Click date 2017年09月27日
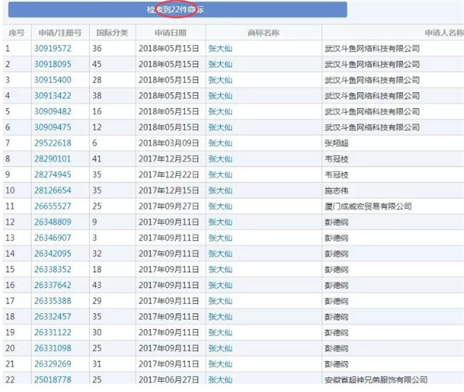The height and width of the screenshot is (392, 464). 169,207
